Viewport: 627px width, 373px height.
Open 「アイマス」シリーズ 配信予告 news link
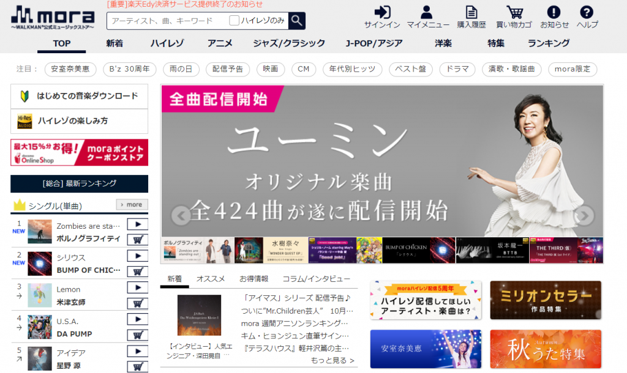click(x=296, y=298)
